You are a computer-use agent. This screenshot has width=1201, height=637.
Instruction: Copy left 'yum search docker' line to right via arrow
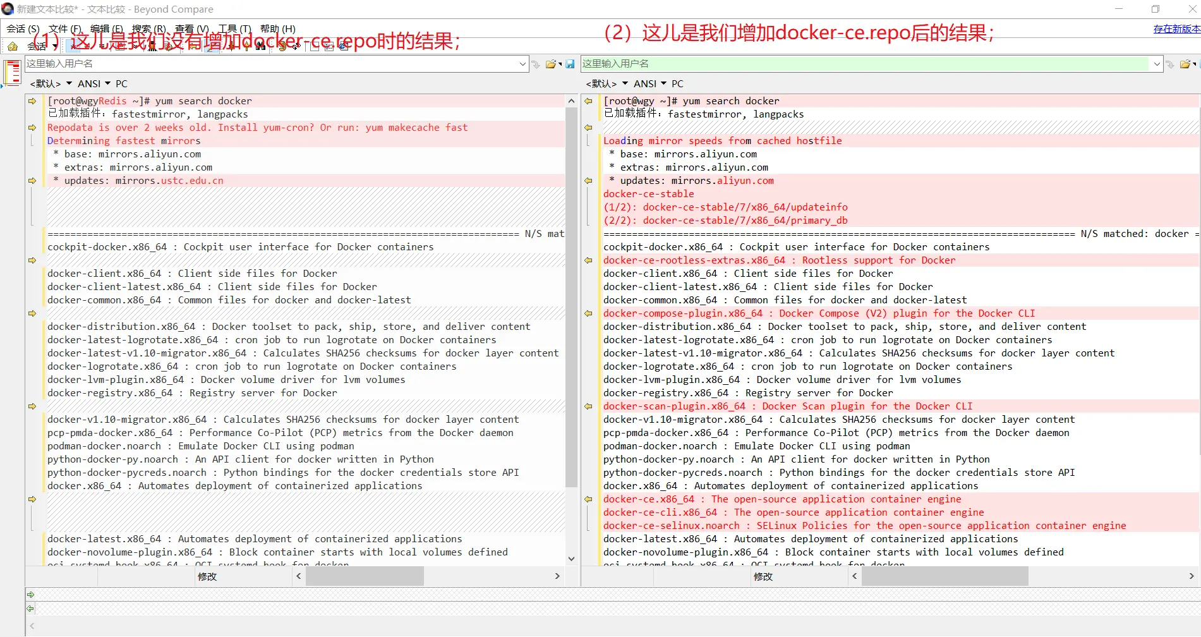[32, 101]
